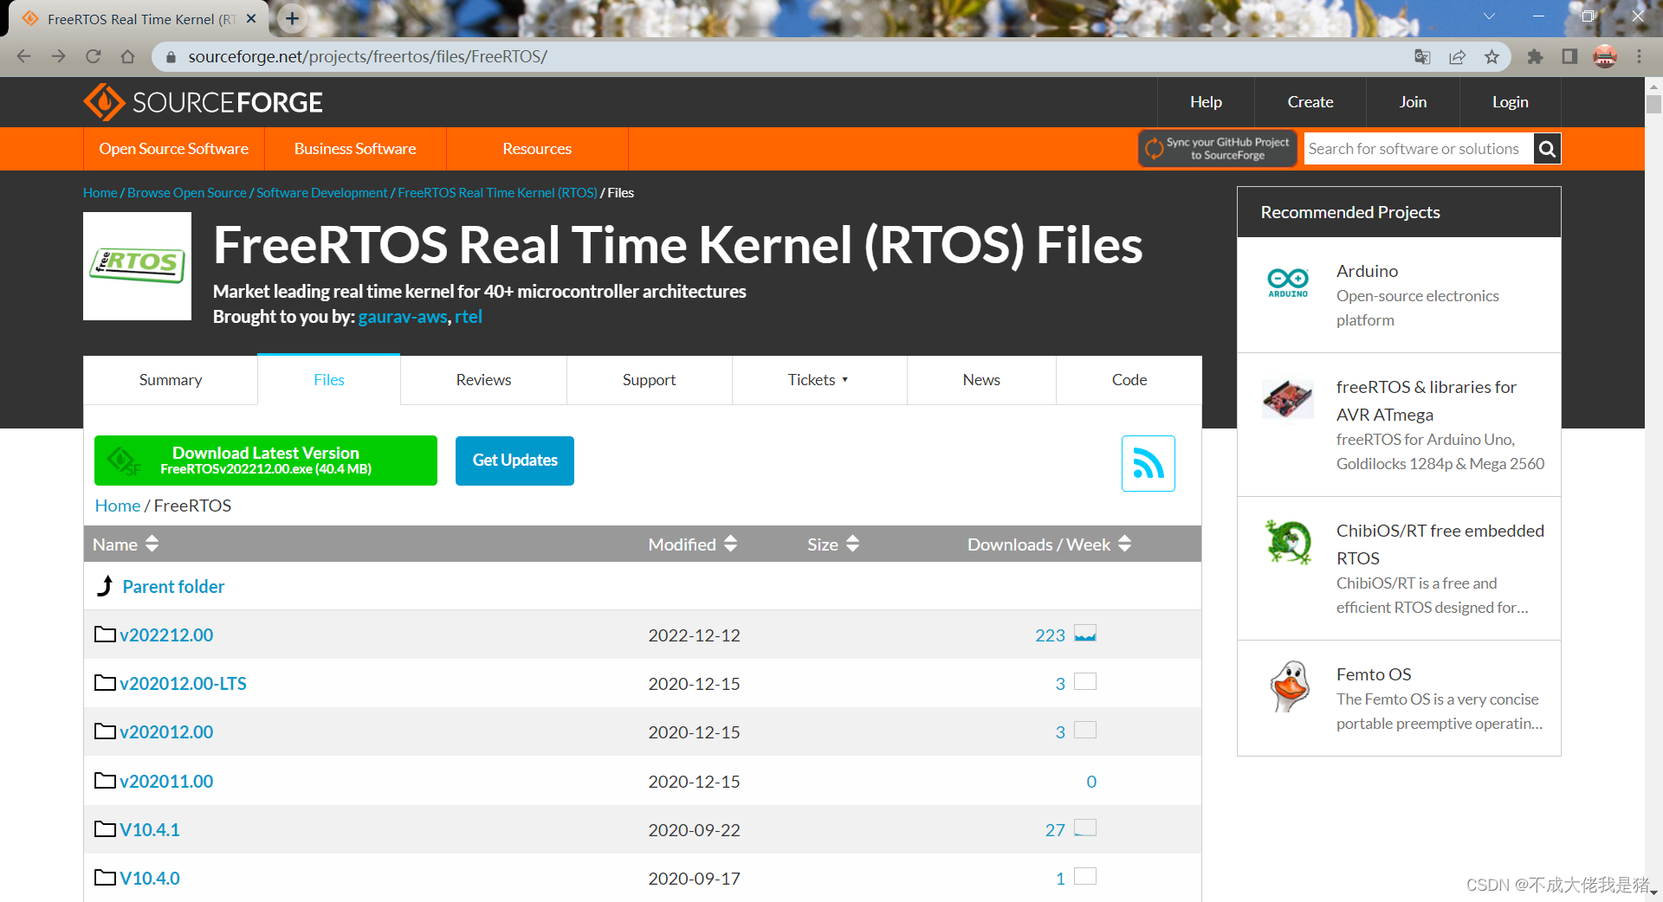Go to Parent folder
1663x902 pixels.
pyautogui.click(x=173, y=587)
